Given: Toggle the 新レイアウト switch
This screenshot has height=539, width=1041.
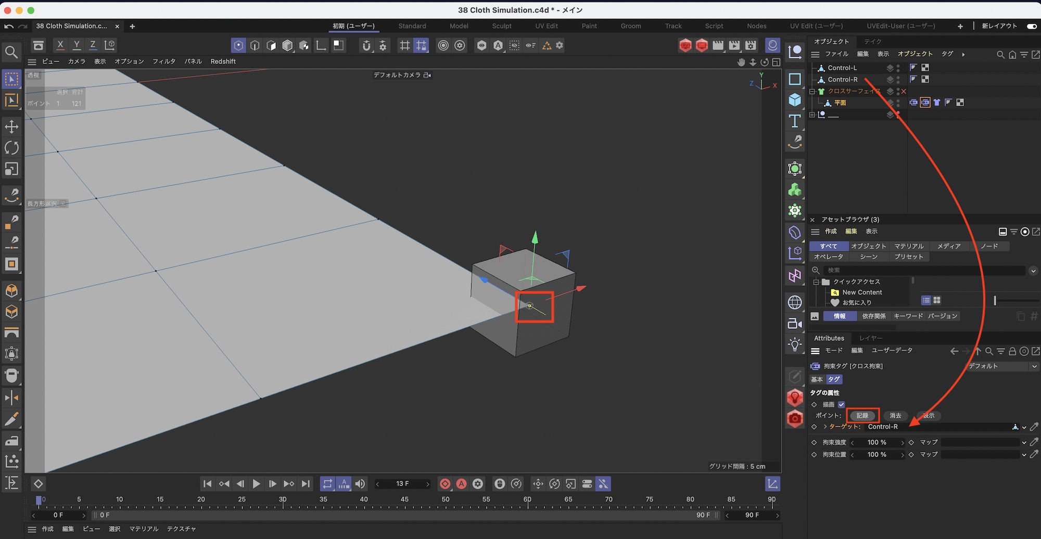Looking at the screenshot, I should pyautogui.click(x=1031, y=26).
